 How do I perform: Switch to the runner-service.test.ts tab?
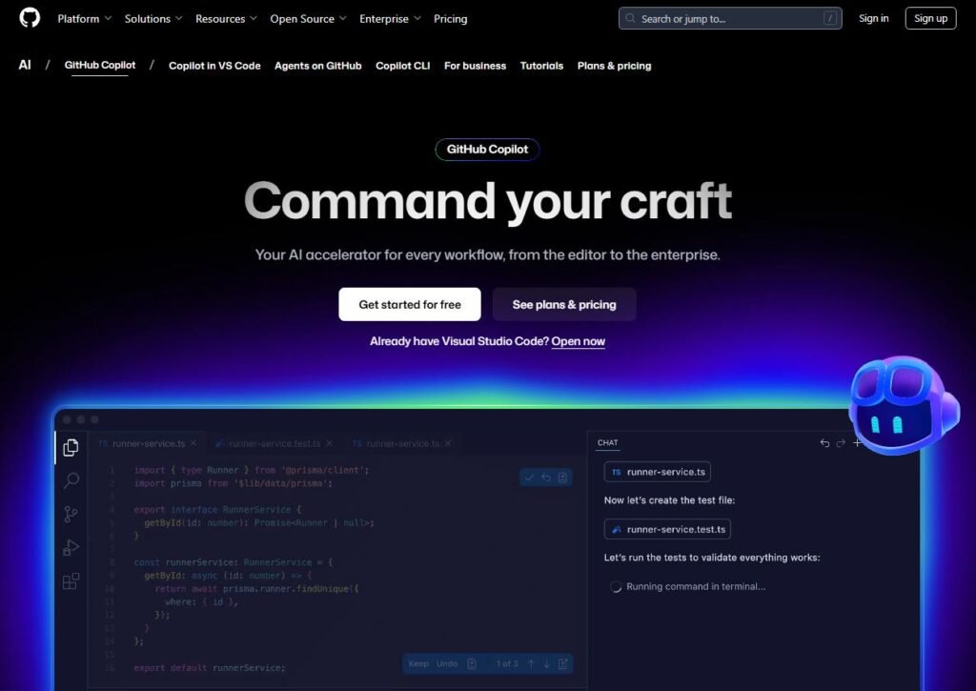[273, 442]
